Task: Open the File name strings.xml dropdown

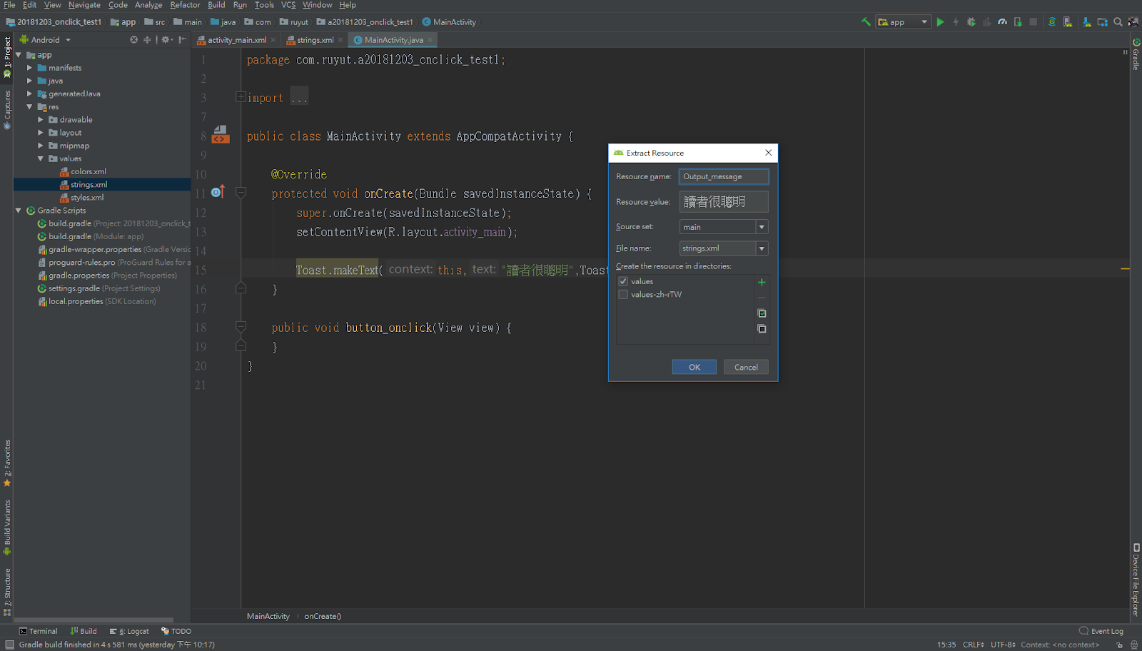Action: [762, 248]
